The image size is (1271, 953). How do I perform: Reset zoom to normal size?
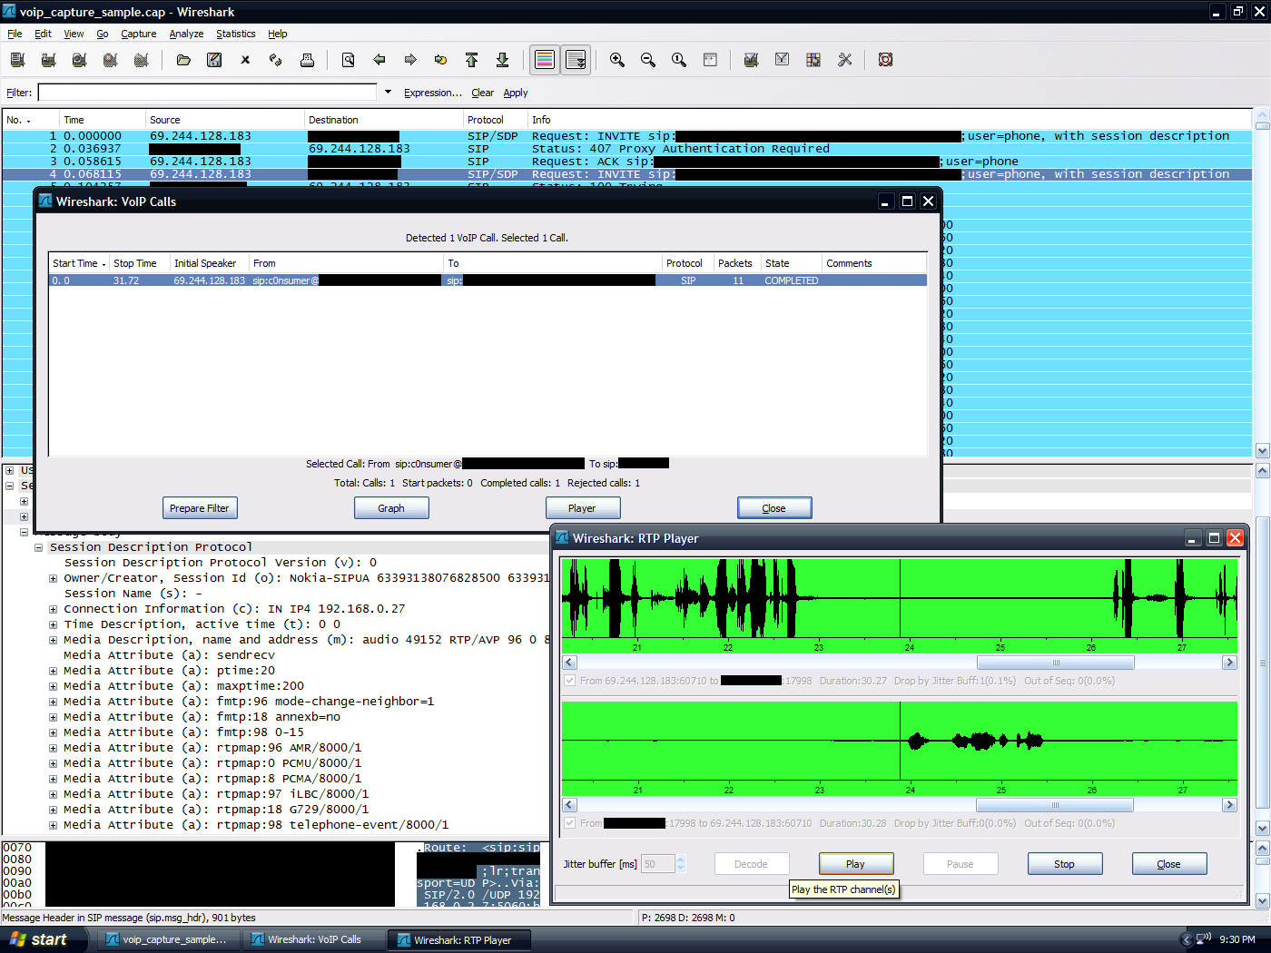pos(679,60)
